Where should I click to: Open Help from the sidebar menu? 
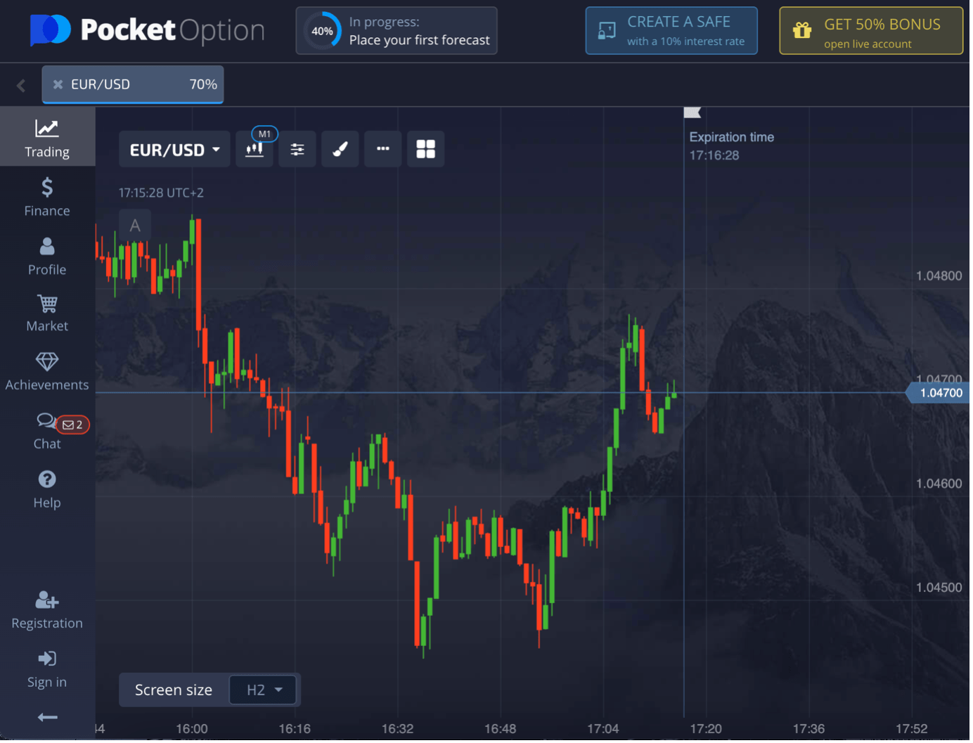tap(46, 489)
